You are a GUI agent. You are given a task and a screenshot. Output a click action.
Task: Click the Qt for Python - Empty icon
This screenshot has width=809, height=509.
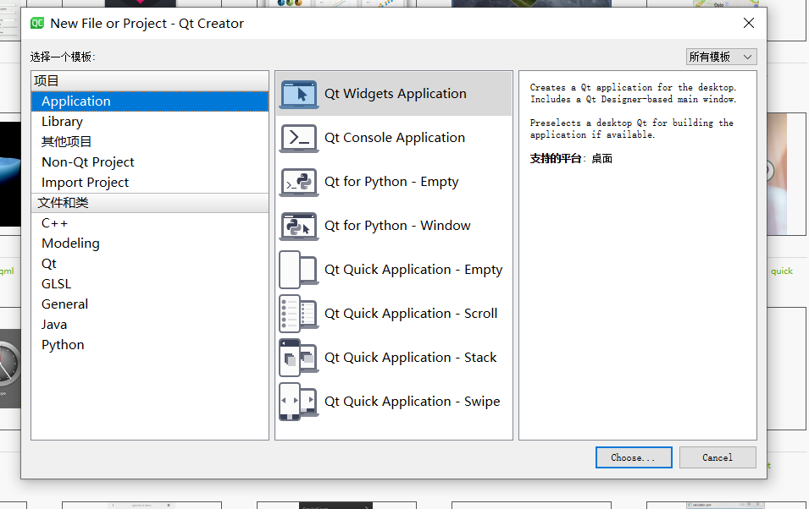[x=299, y=182]
